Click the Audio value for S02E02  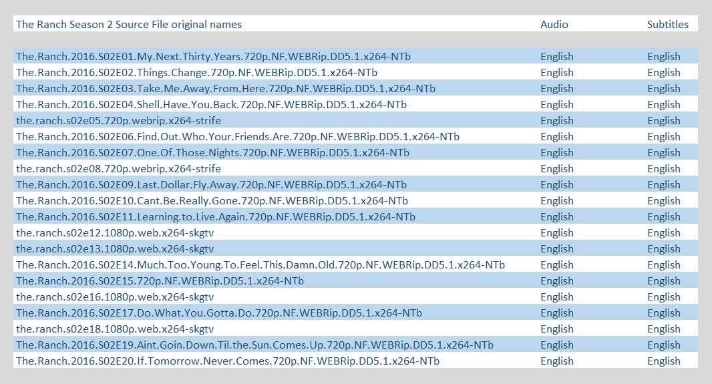click(x=556, y=73)
